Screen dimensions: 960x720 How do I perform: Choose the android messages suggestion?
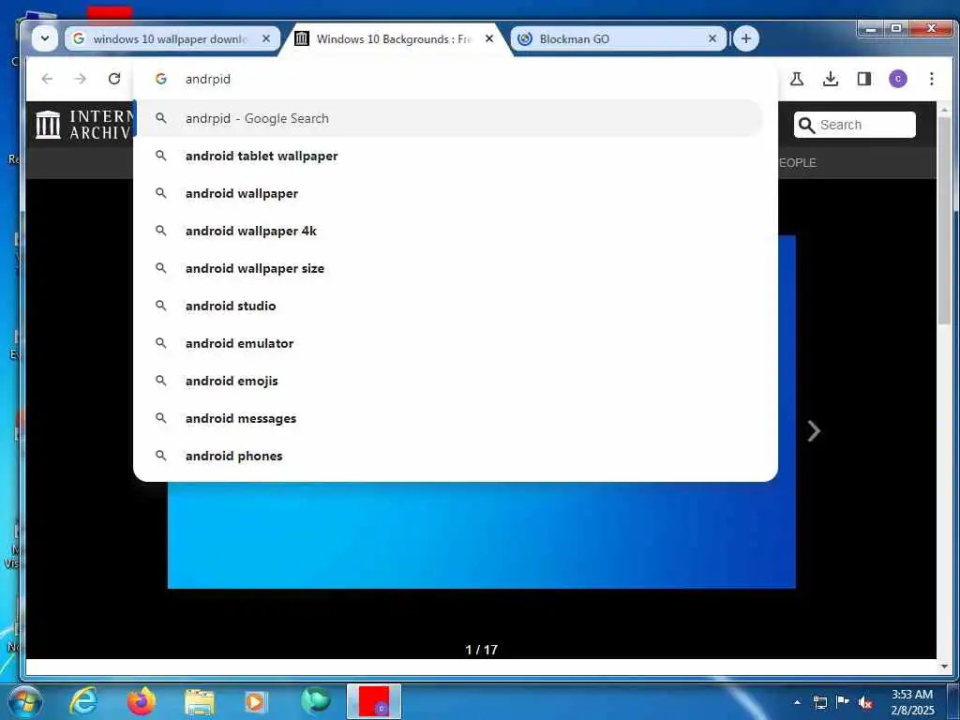[449, 418]
